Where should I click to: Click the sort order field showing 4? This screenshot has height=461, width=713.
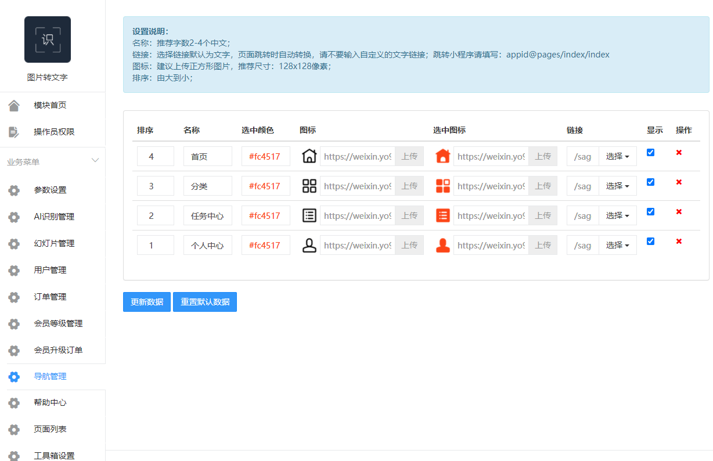coord(156,156)
